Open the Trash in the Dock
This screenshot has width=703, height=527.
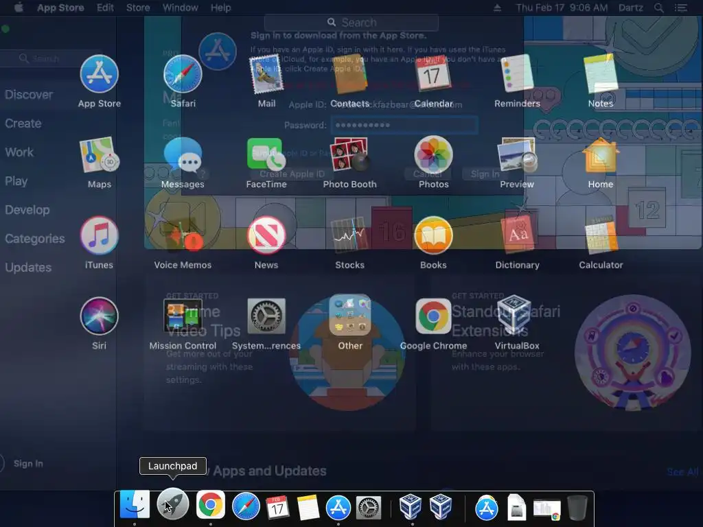[x=577, y=508]
